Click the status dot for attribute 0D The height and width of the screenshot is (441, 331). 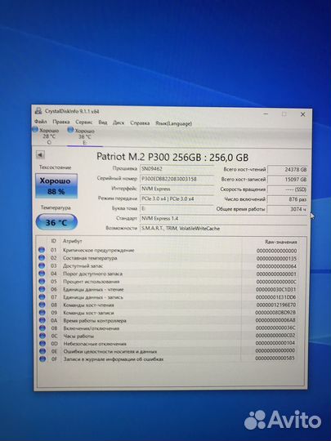click(42, 343)
